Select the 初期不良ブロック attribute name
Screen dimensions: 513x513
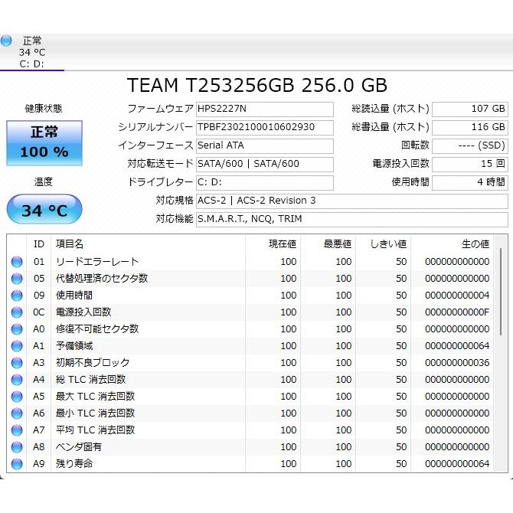coord(93,362)
